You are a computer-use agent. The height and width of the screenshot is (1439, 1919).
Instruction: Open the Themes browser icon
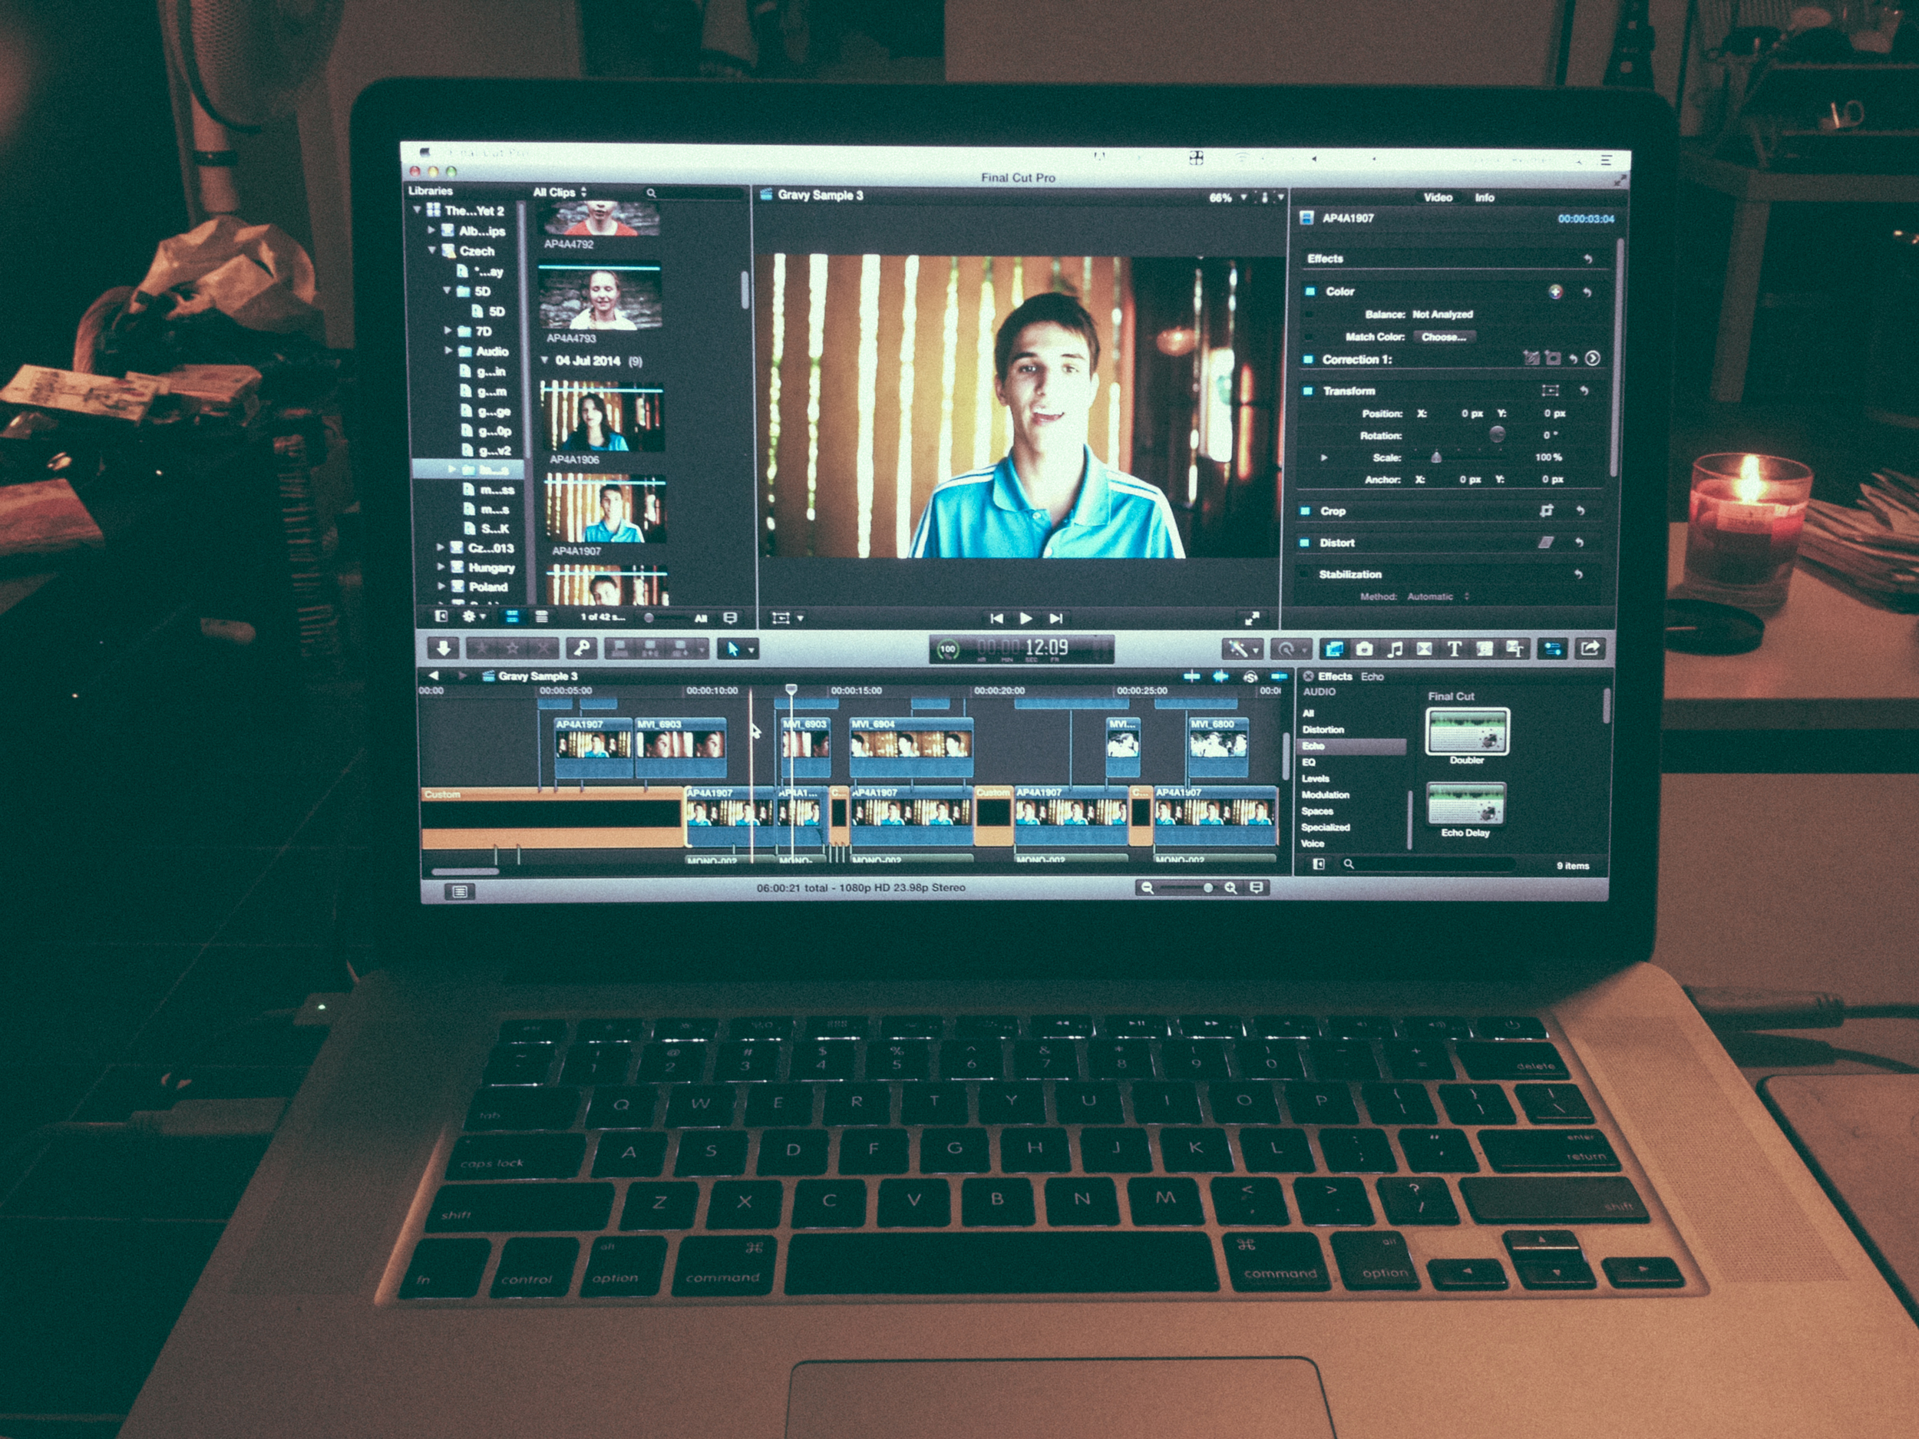pos(1515,649)
